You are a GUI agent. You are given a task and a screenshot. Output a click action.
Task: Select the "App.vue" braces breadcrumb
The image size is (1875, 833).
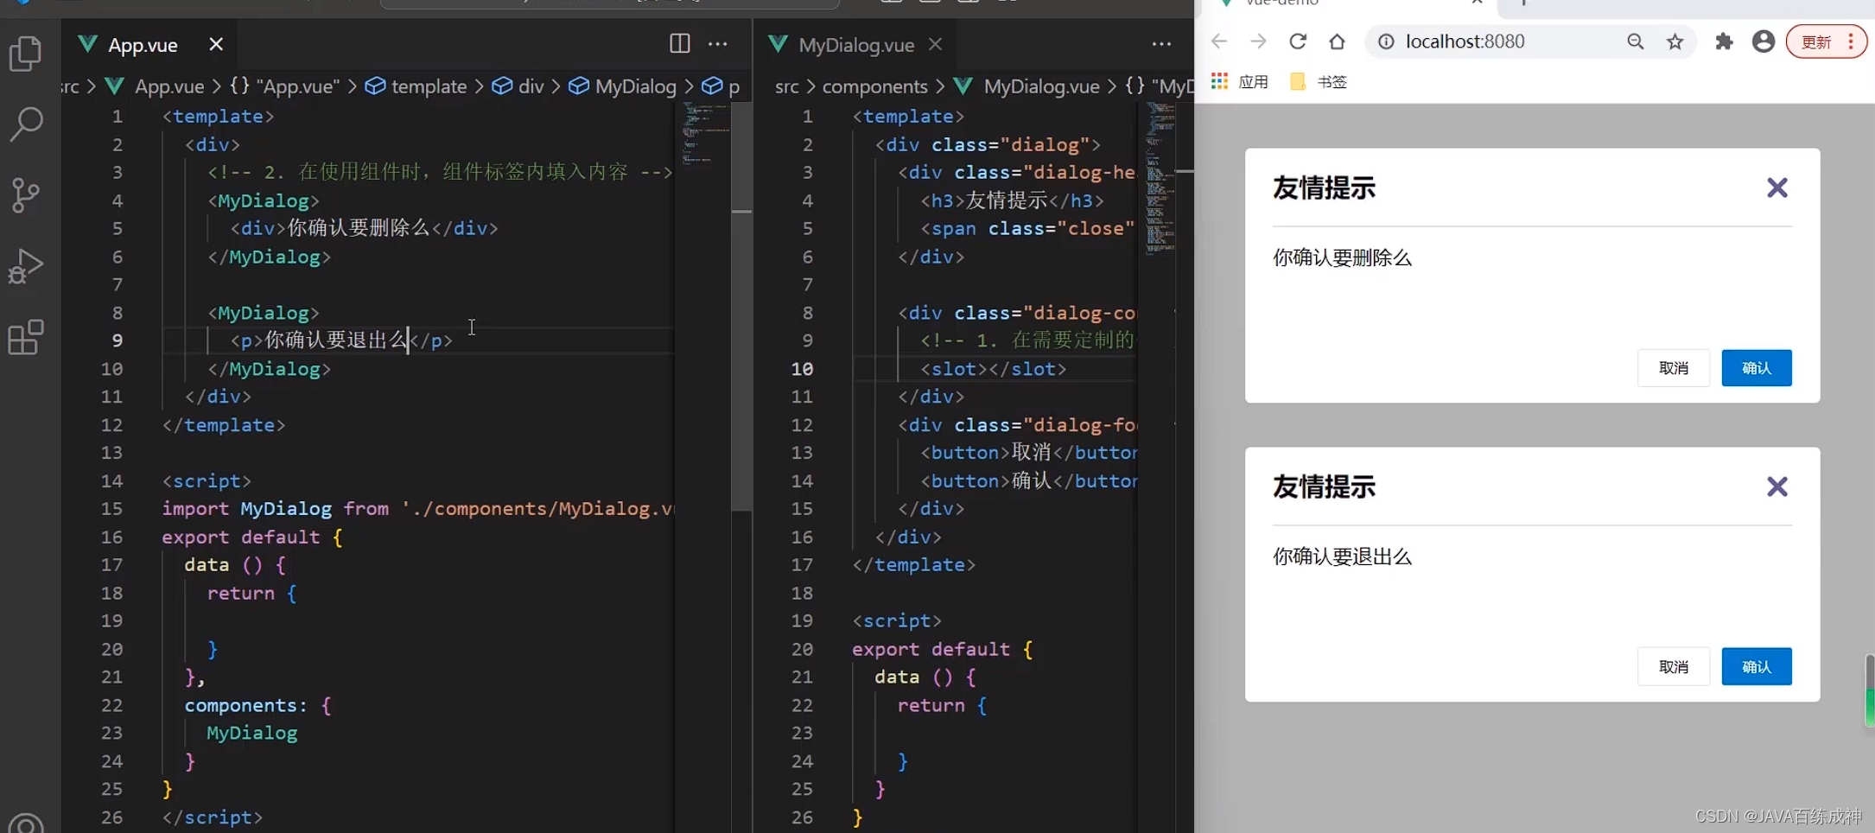coord(284,86)
